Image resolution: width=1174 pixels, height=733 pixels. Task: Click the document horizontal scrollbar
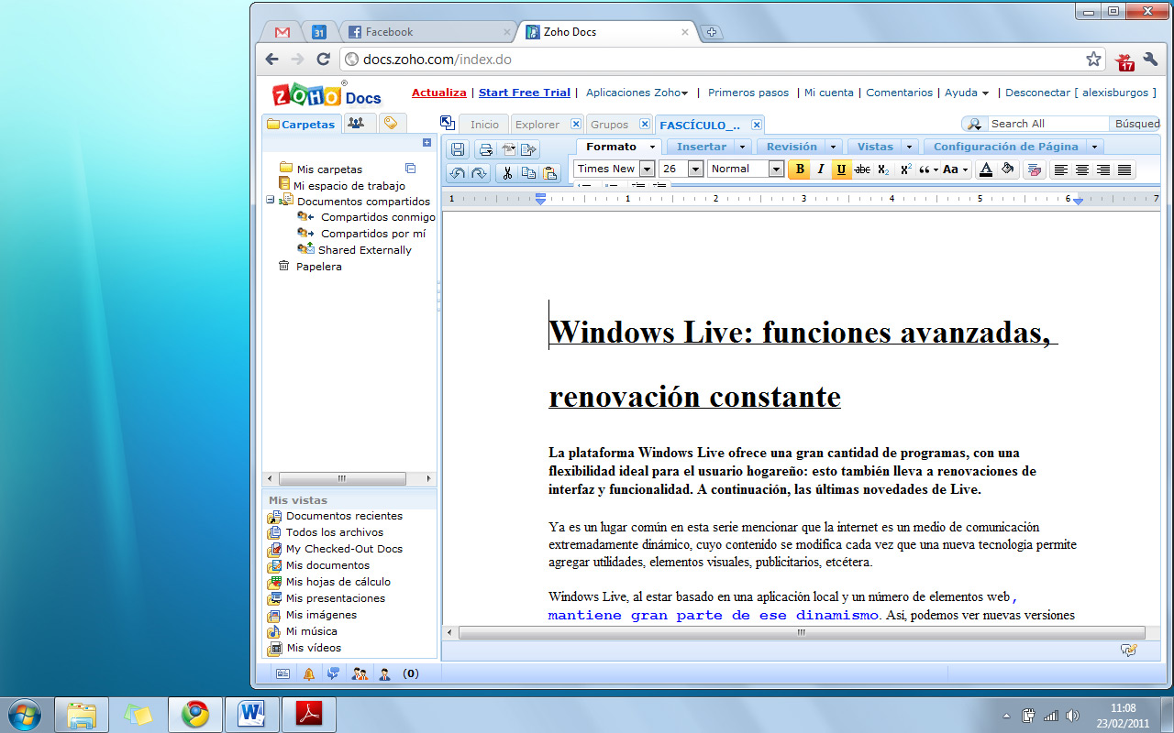point(801,632)
